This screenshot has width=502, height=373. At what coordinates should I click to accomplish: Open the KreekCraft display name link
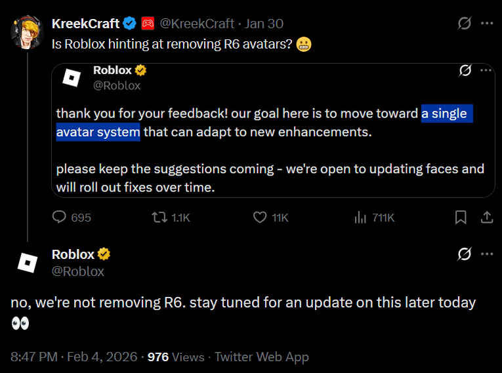coord(85,24)
